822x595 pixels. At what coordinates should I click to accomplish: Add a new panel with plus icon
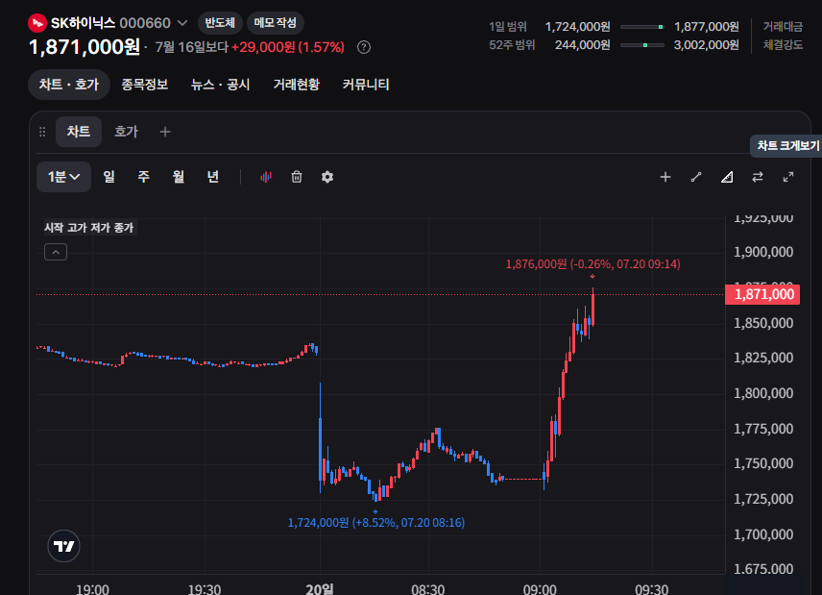click(x=165, y=132)
